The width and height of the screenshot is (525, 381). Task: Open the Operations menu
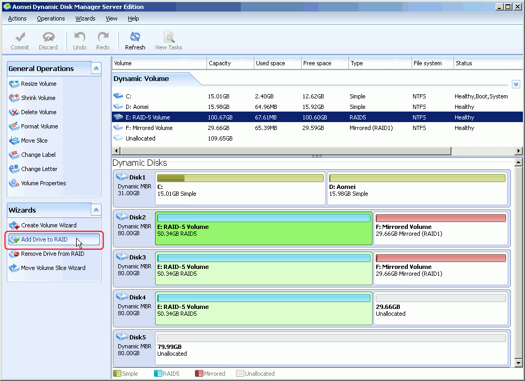tap(50, 18)
